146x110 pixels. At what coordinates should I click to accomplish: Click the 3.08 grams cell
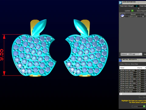click(141, 79)
